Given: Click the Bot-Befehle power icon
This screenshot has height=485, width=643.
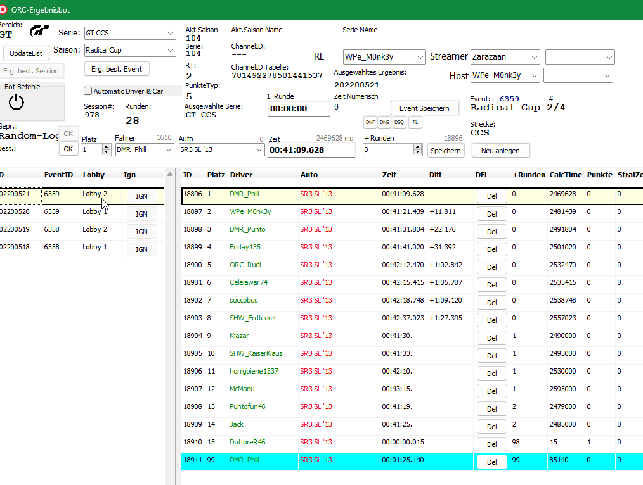Looking at the screenshot, I should pyautogui.click(x=16, y=102).
